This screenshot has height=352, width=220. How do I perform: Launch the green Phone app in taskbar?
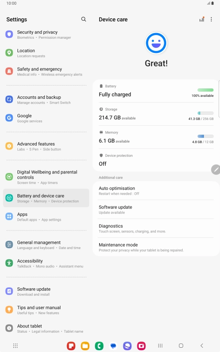(99, 346)
